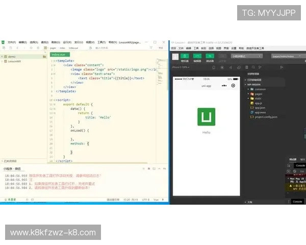Open the iPhone 5 device zoom dropdown
Image resolution: width=306 pixels, height=245 pixels.
181,67
